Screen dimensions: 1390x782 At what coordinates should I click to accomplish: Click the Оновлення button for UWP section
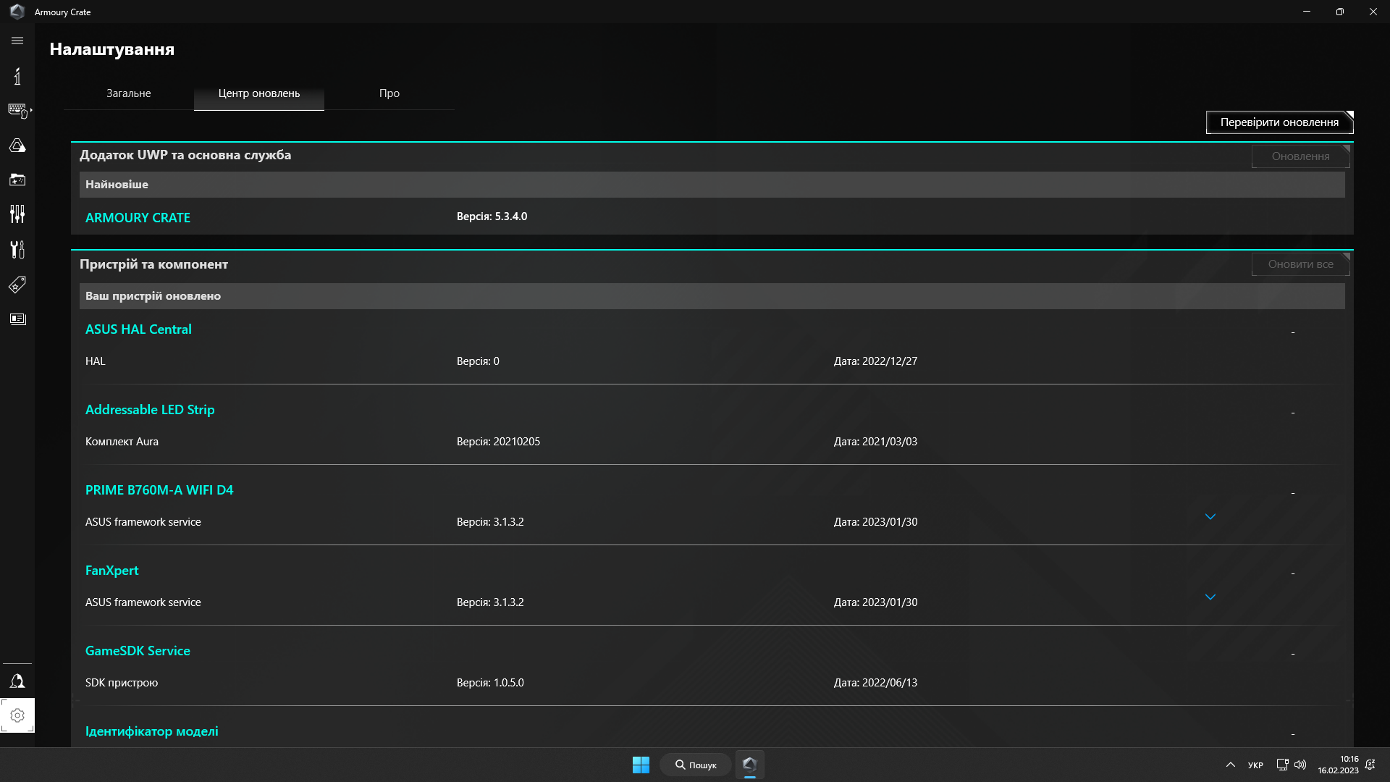click(1300, 156)
